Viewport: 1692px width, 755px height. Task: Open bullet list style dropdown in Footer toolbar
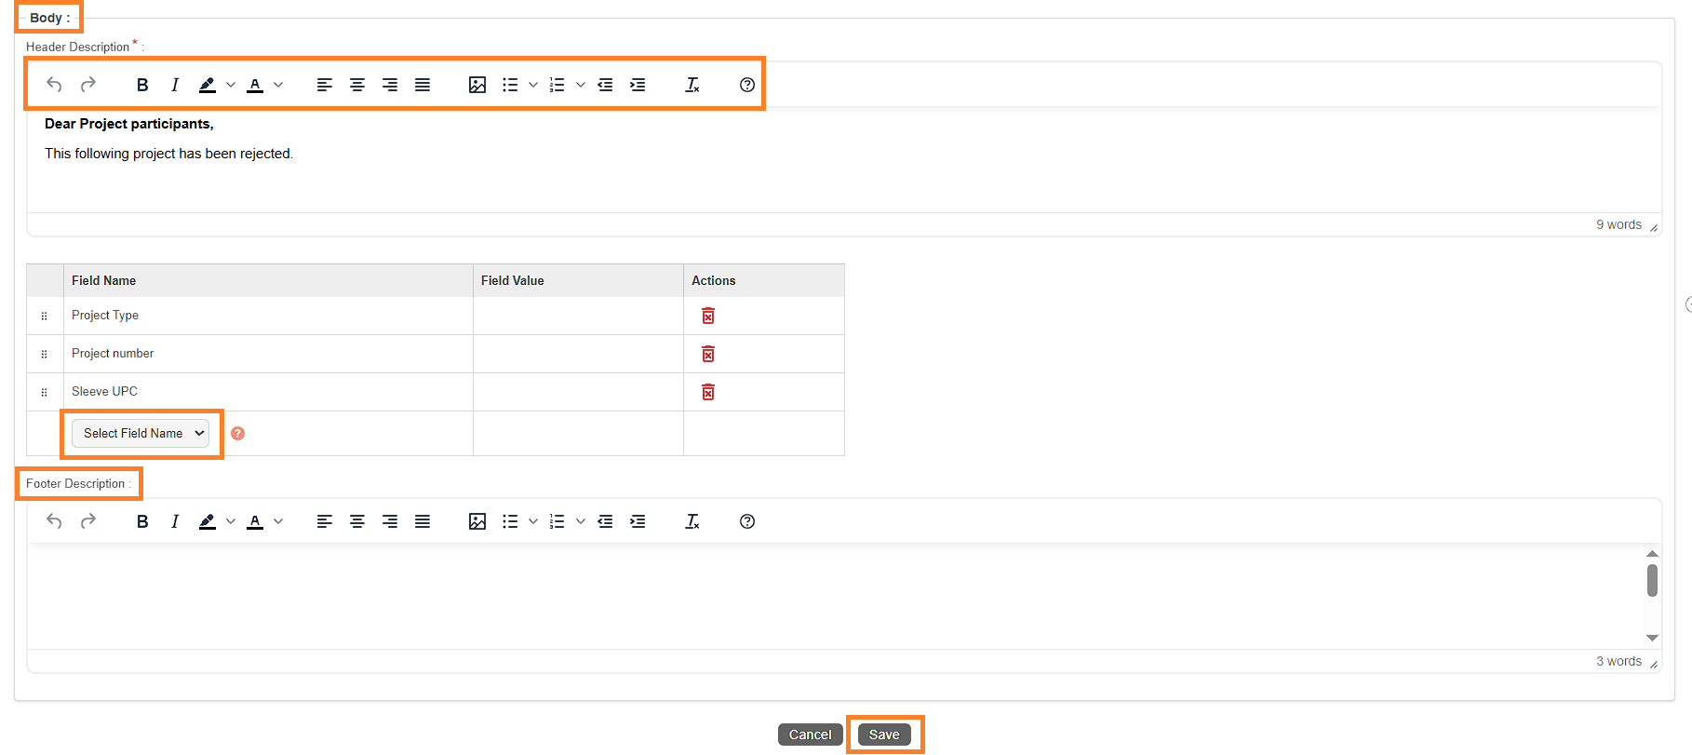click(x=533, y=521)
